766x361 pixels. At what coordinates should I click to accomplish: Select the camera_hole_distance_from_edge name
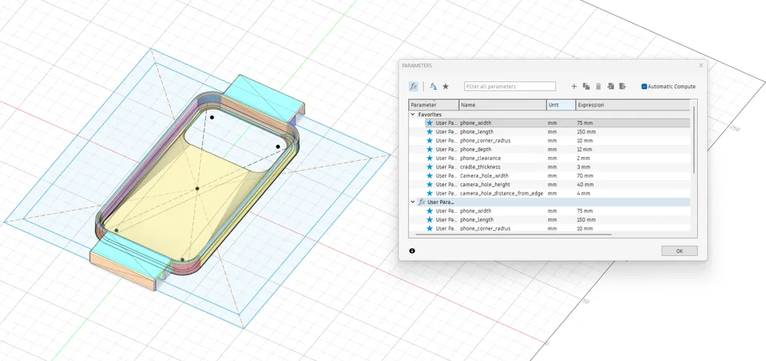(502, 193)
